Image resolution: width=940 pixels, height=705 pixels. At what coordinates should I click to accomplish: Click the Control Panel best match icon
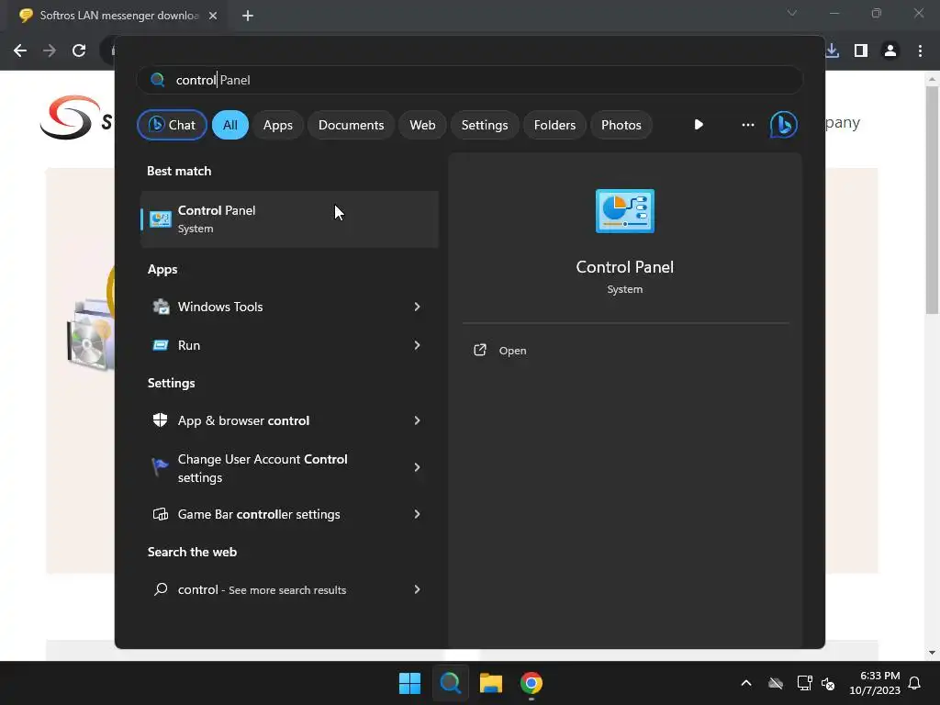(160, 218)
